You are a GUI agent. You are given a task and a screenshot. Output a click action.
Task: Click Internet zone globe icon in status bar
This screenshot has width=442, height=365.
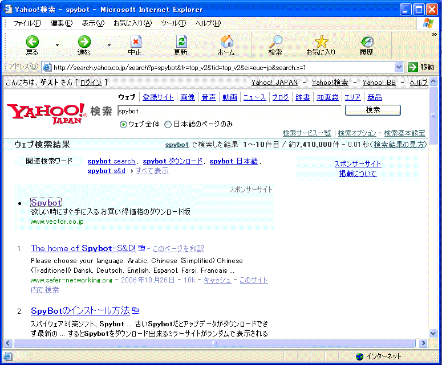[x=359, y=356]
